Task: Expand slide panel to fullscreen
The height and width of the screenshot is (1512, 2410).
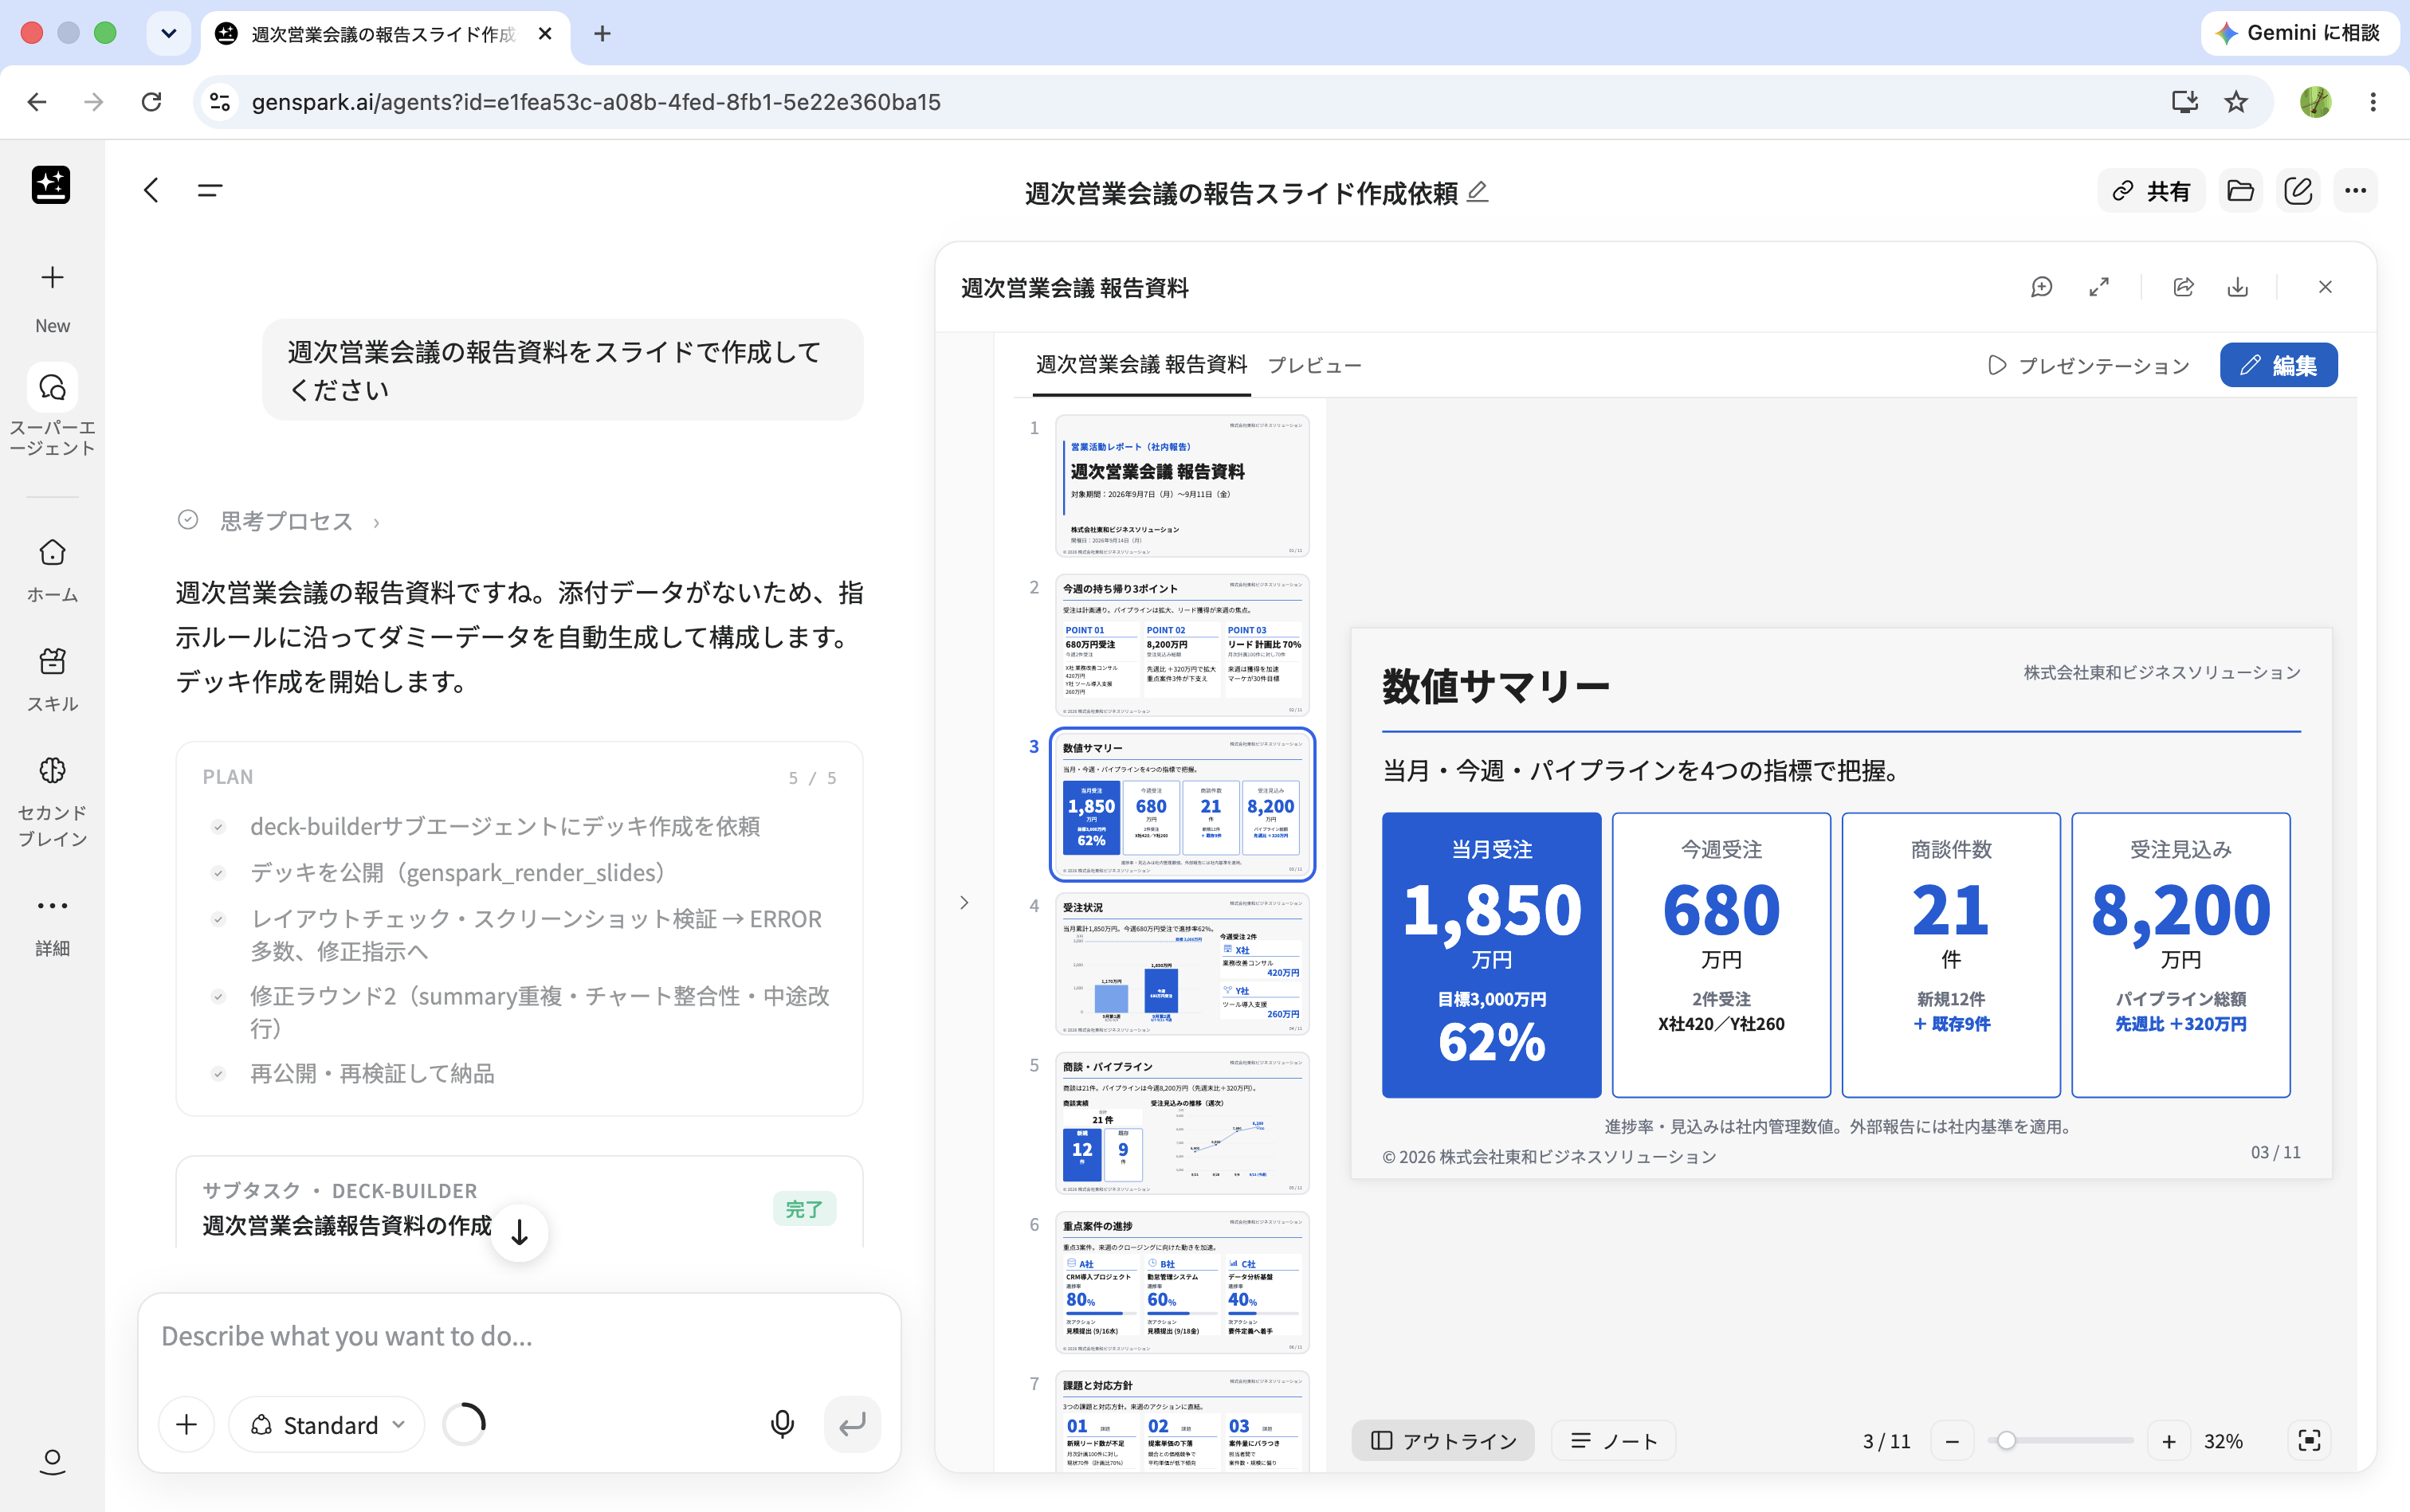Action: pos(2099,288)
